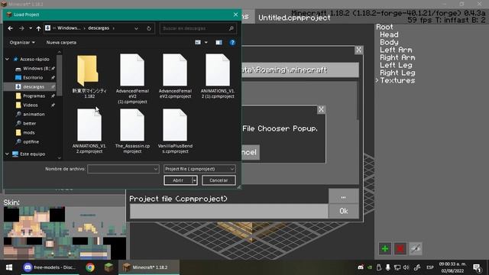489x275 pixels.
Task: Select VanillaPlusBends.cpmproject file
Action: [x=175, y=131]
